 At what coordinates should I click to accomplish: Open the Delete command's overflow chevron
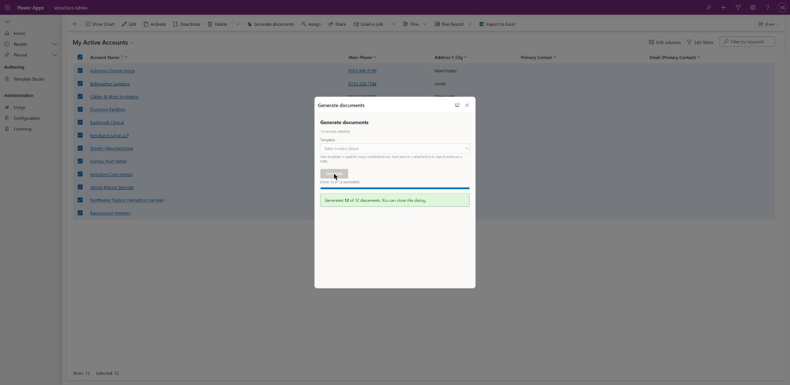click(238, 24)
